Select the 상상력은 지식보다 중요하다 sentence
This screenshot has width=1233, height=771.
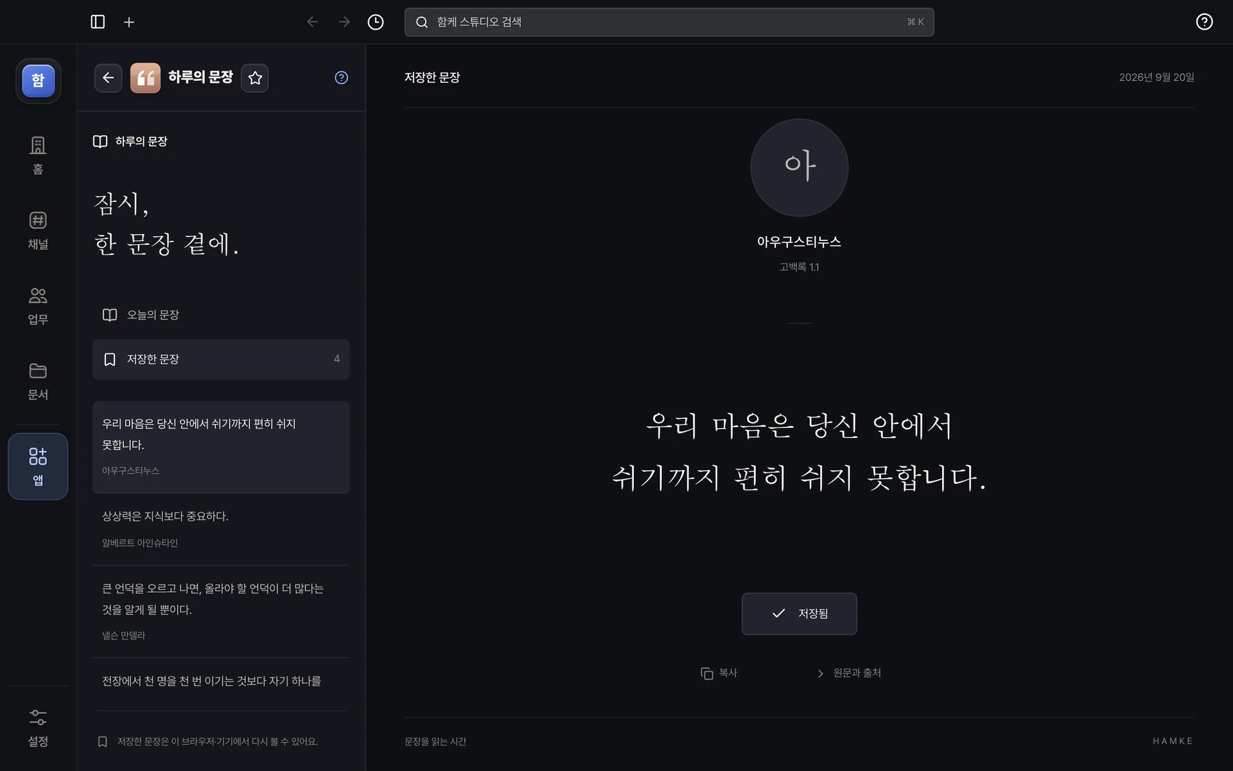click(x=221, y=529)
